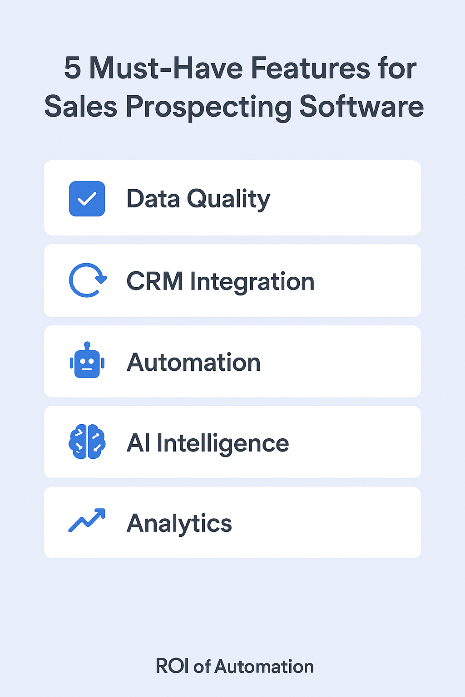Click the blue brain icon
Screen dimensions: 465x697
tap(87, 442)
